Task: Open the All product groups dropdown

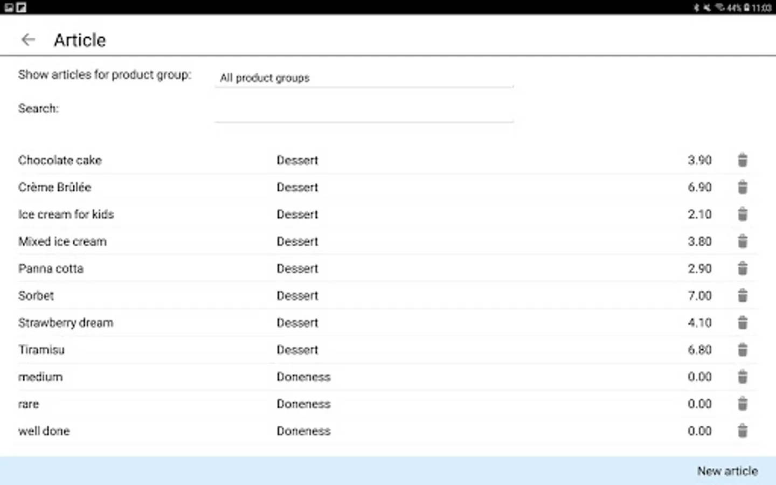Action: pos(364,78)
